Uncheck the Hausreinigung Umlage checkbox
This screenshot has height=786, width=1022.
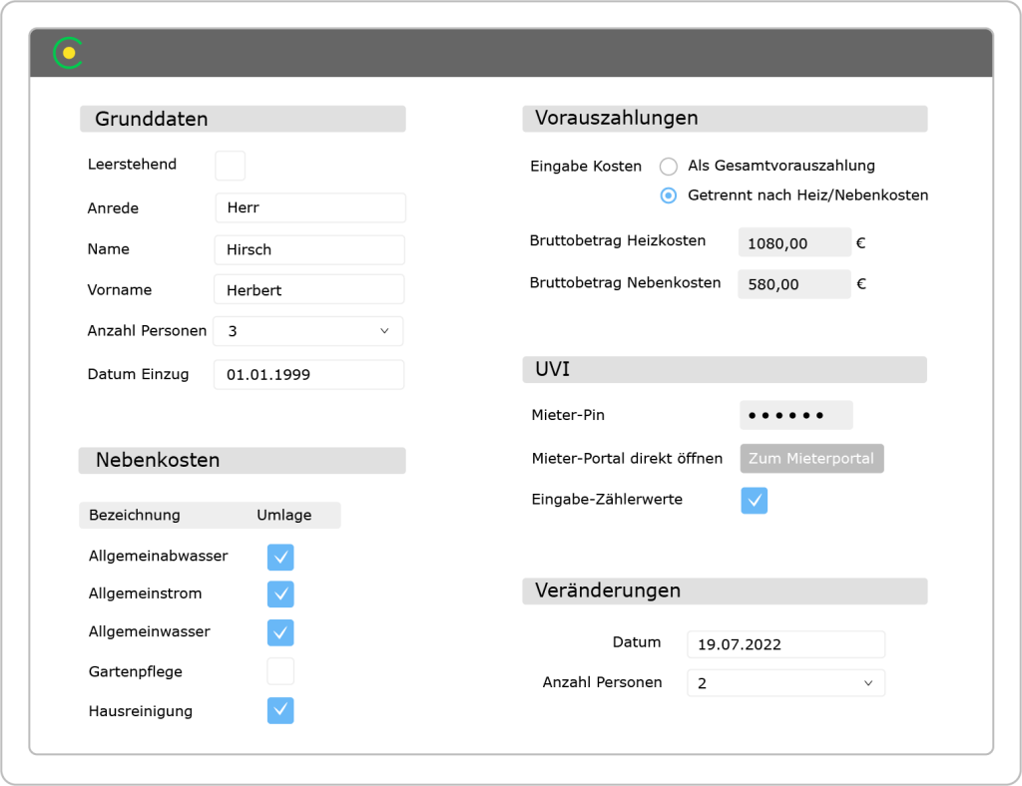tap(280, 710)
